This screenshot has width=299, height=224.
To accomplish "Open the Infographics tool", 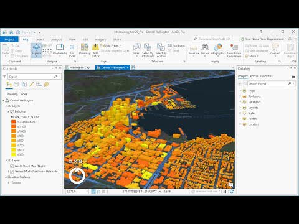I will pyautogui.click(x=218, y=50).
